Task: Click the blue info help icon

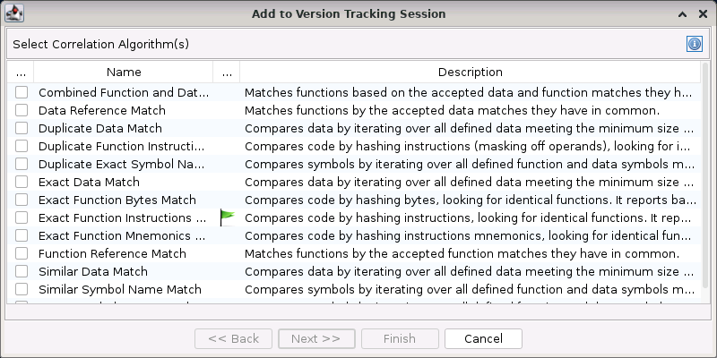Action: (694, 44)
